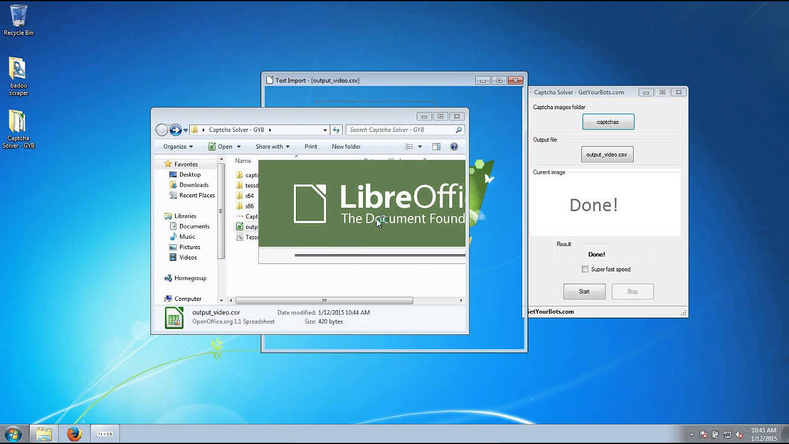The image size is (789, 444).
Task: Open the recent pages dropdown beside Forward
Action: 186,131
